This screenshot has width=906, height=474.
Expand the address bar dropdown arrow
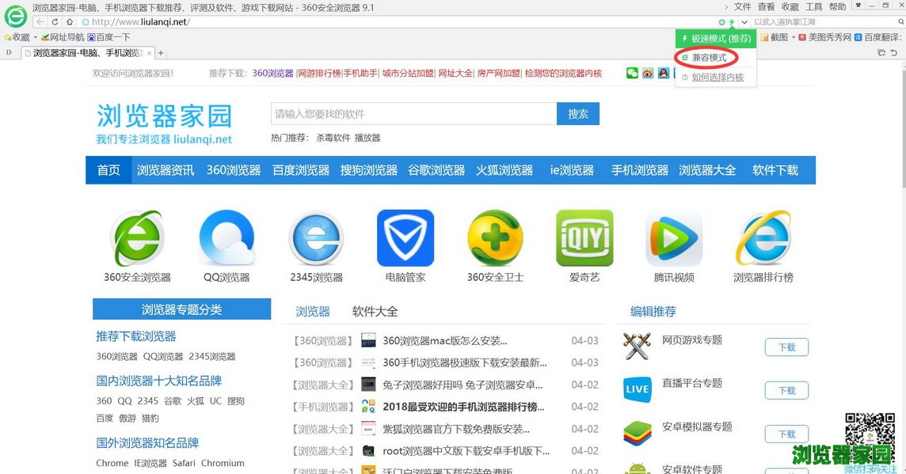point(744,22)
